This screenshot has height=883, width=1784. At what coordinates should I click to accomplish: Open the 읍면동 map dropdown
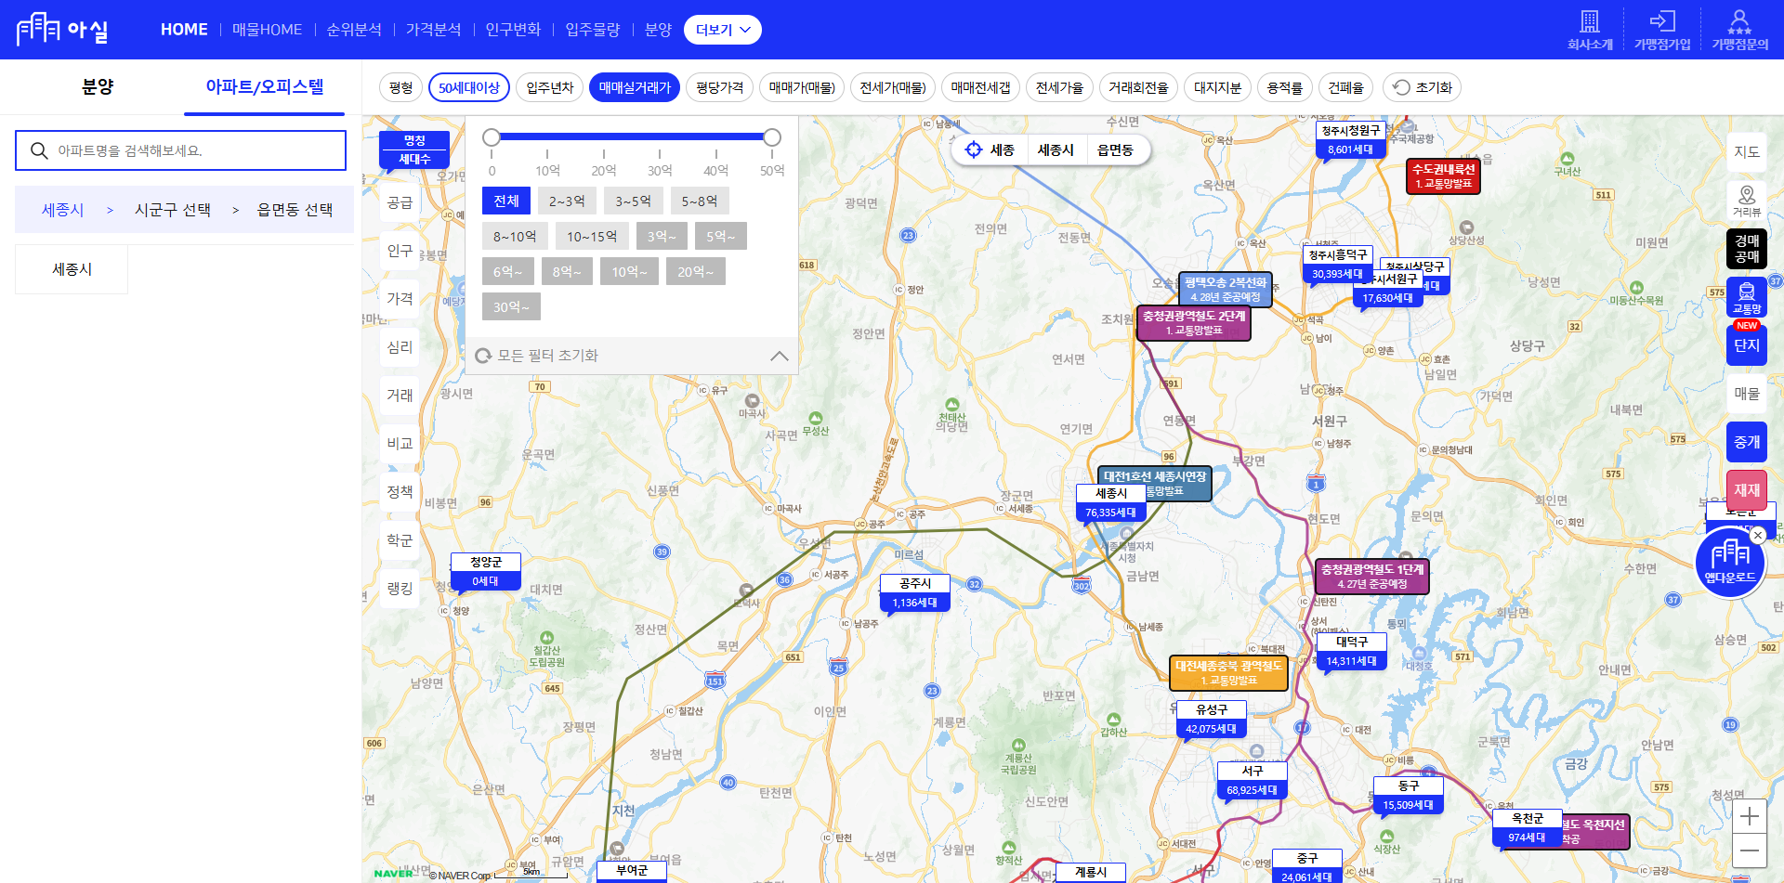coord(1115,149)
